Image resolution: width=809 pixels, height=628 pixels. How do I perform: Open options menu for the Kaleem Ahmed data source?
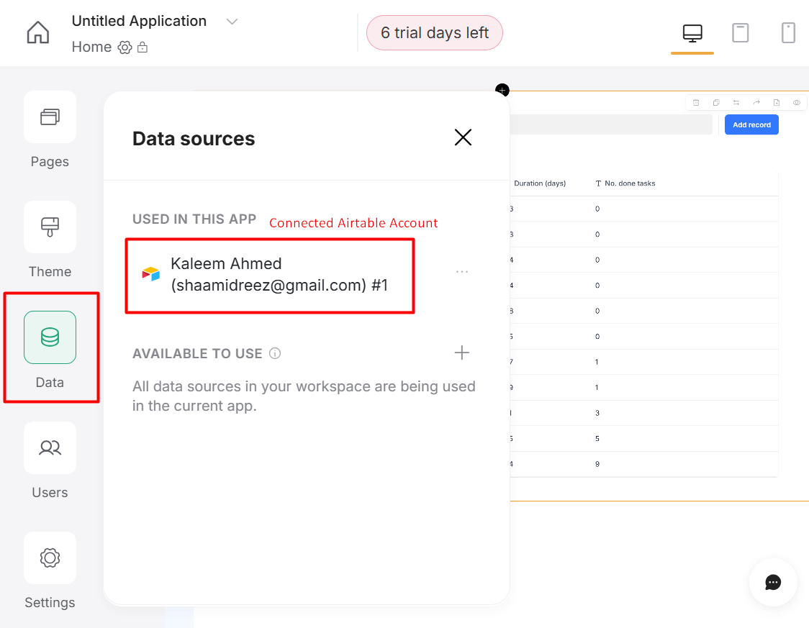pyautogui.click(x=461, y=271)
